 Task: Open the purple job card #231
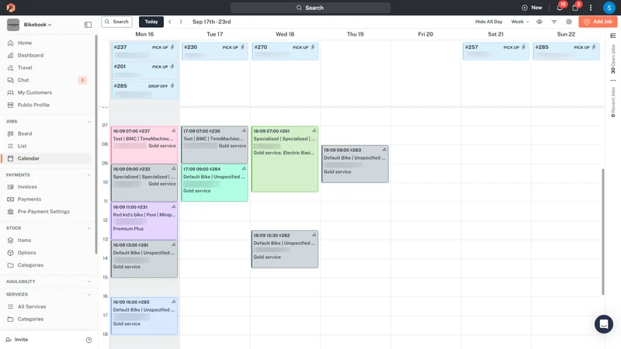coord(144,221)
